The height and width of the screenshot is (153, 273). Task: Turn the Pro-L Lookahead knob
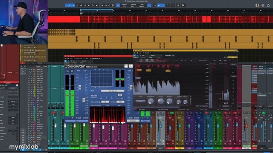pyautogui.click(x=151, y=101)
